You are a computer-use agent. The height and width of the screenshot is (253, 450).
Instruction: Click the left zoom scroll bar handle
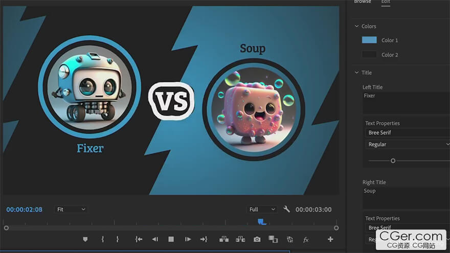(x=6, y=228)
